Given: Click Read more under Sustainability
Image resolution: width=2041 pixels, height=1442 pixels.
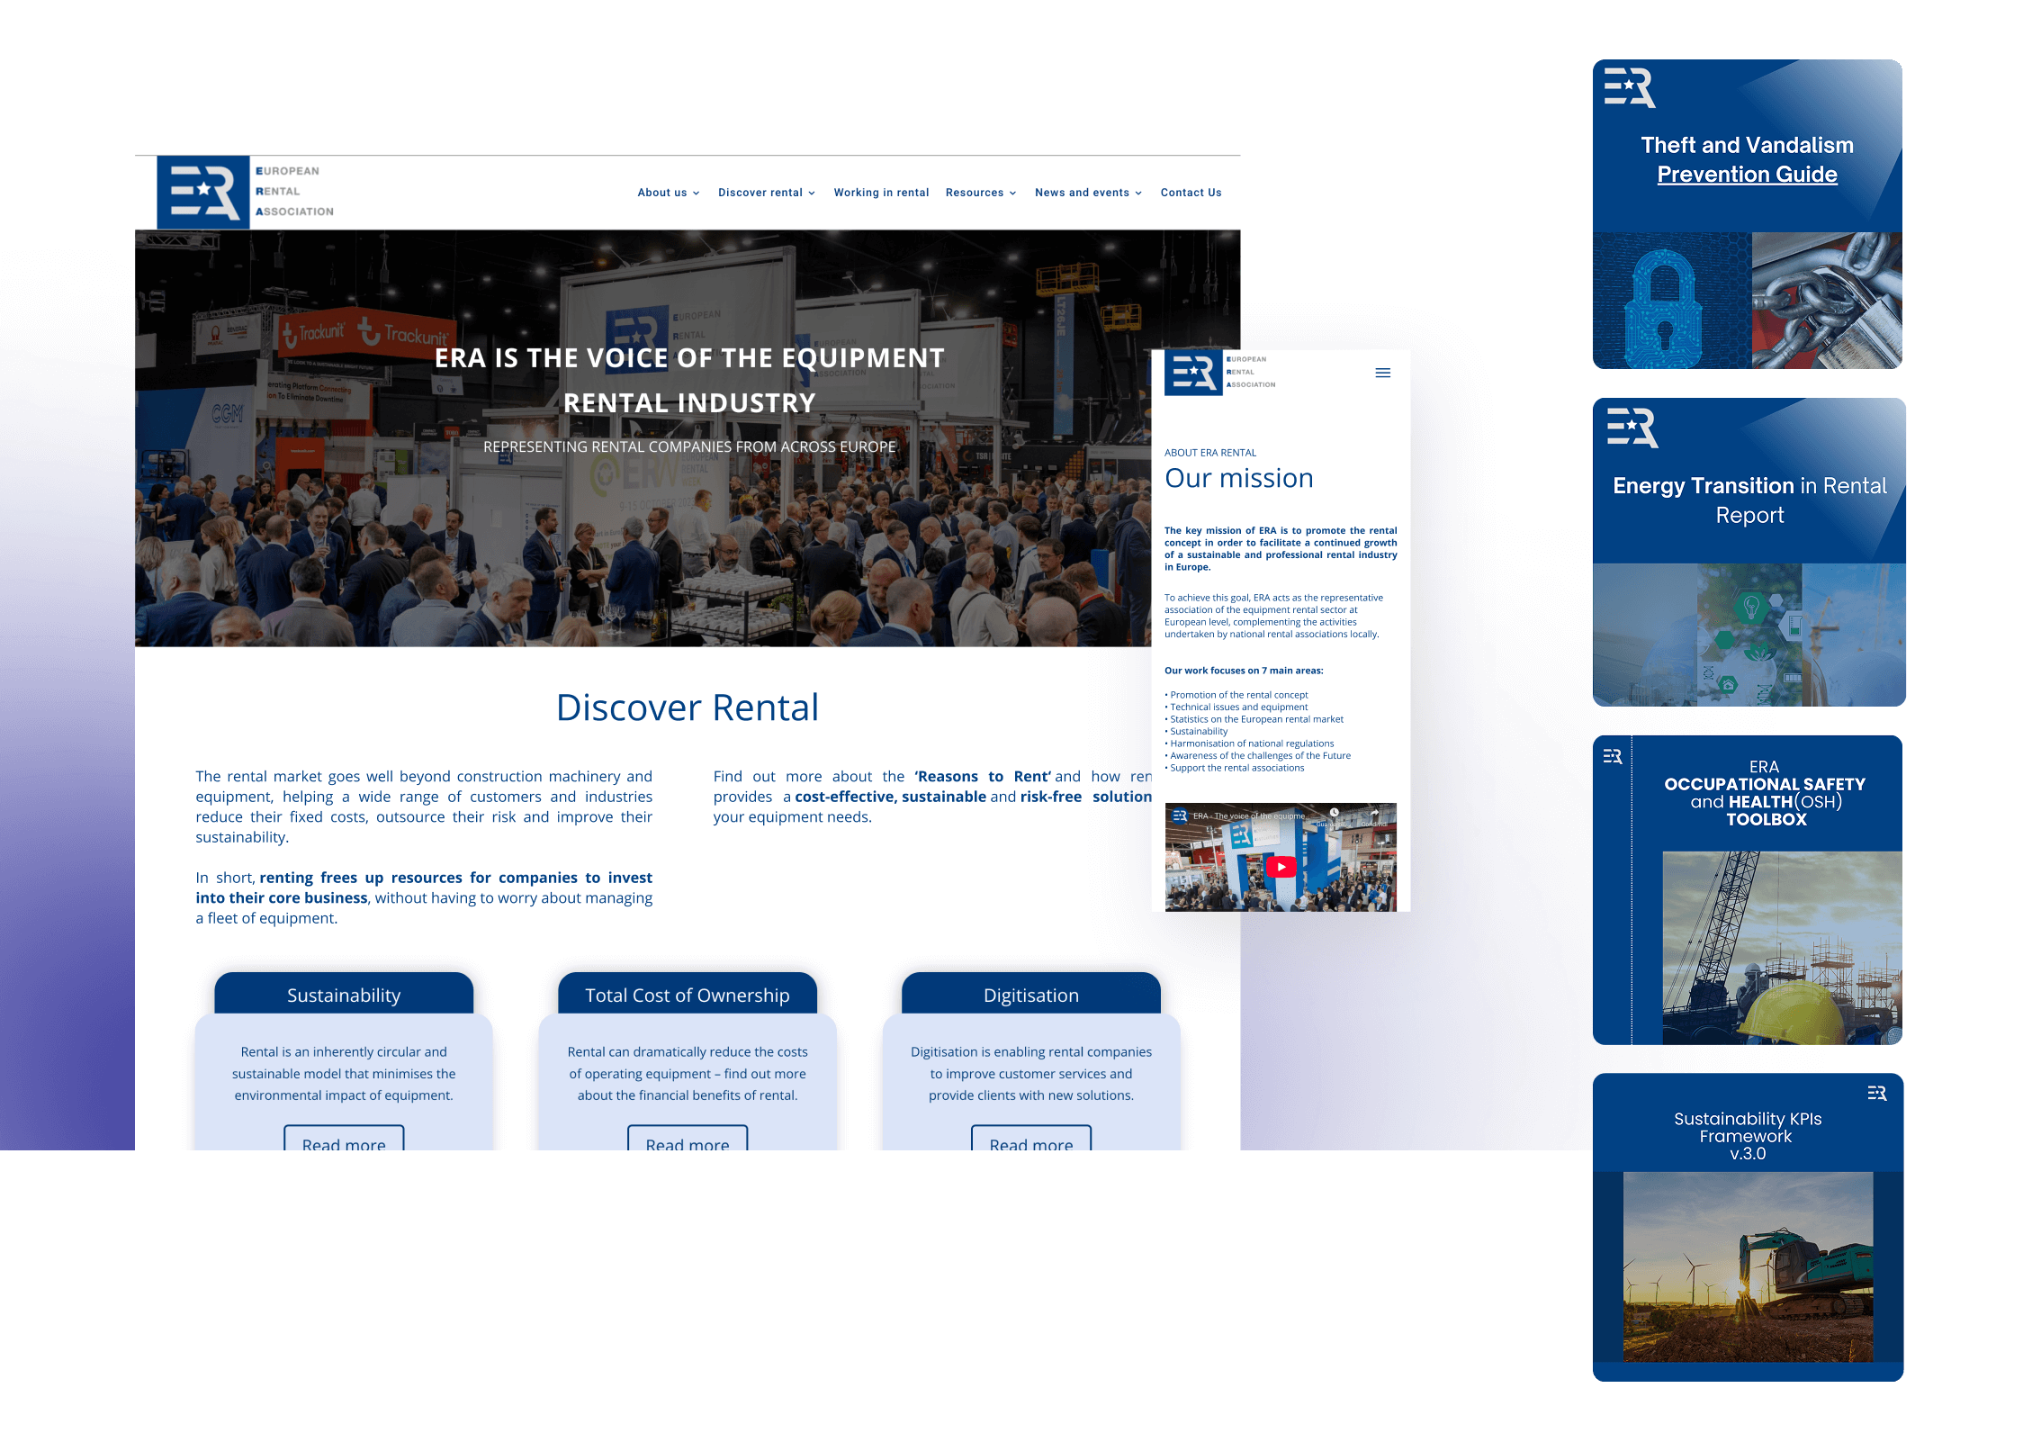Looking at the screenshot, I should point(344,1140).
